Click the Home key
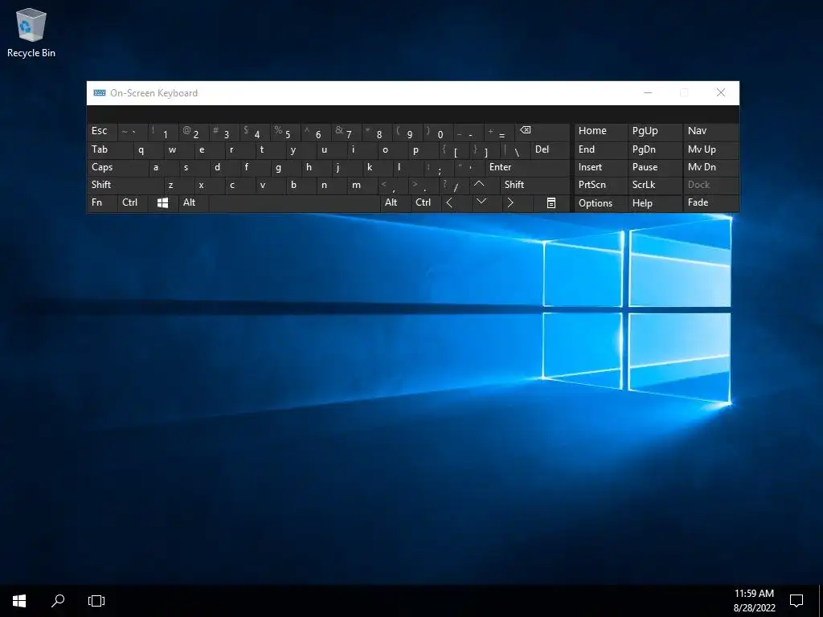The image size is (823, 617). pyautogui.click(x=600, y=131)
